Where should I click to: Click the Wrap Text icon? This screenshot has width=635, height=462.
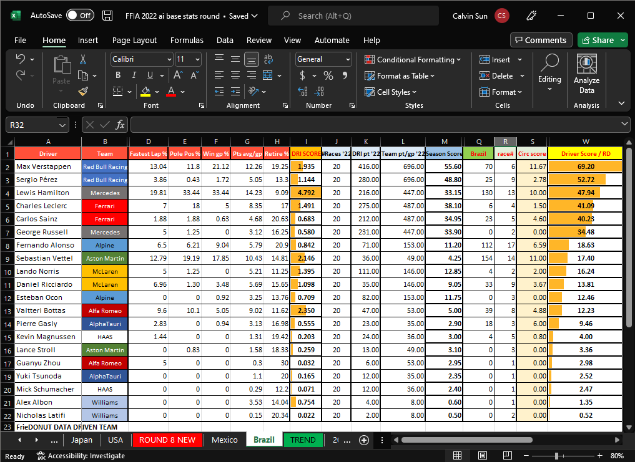click(x=268, y=59)
